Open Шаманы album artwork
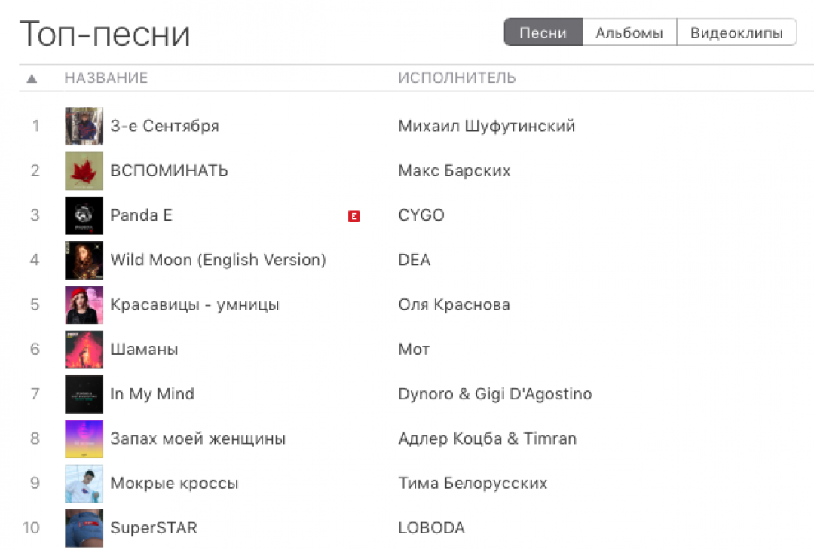The height and width of the screenshot is (550, 814). click(84, 350)
